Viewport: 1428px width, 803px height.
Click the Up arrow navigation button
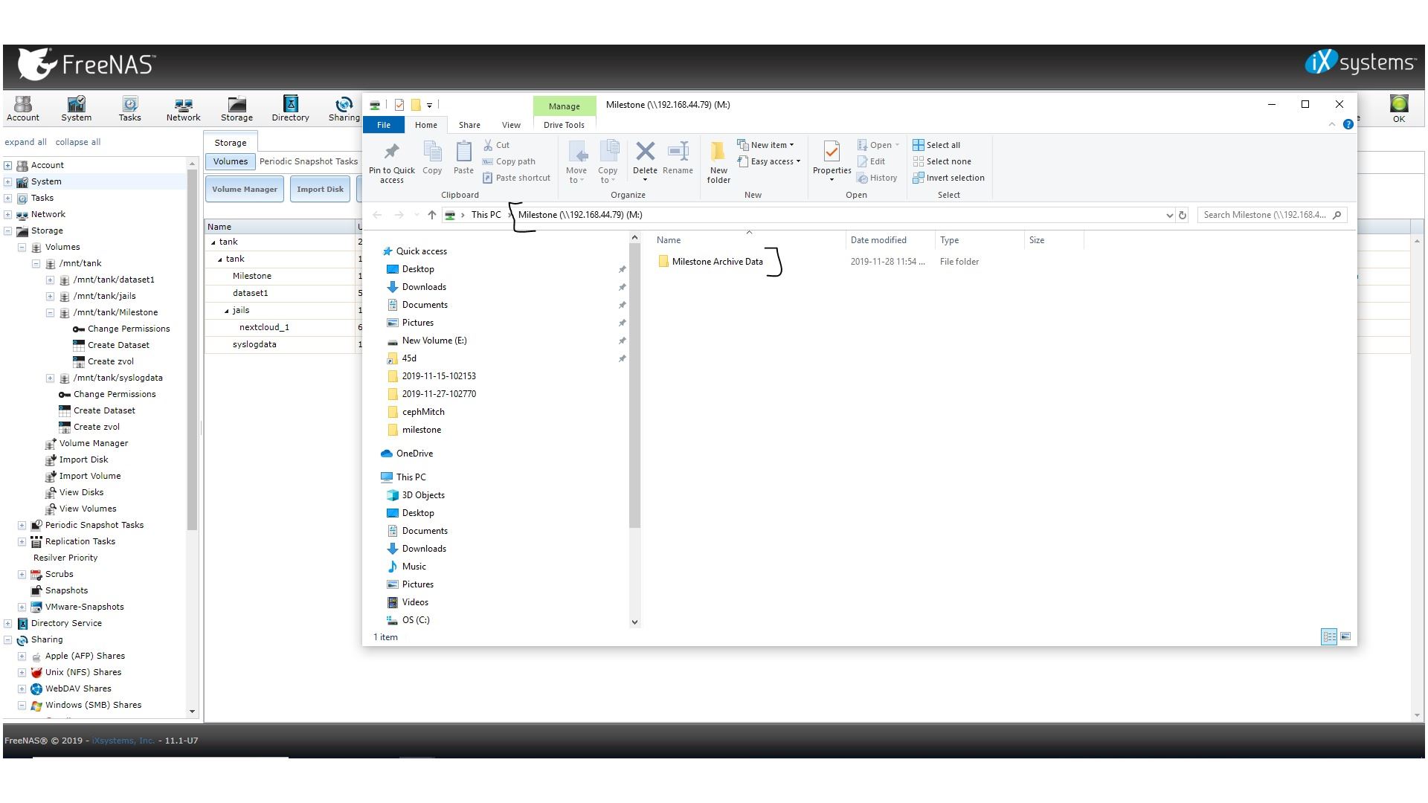tap(431, 215)
